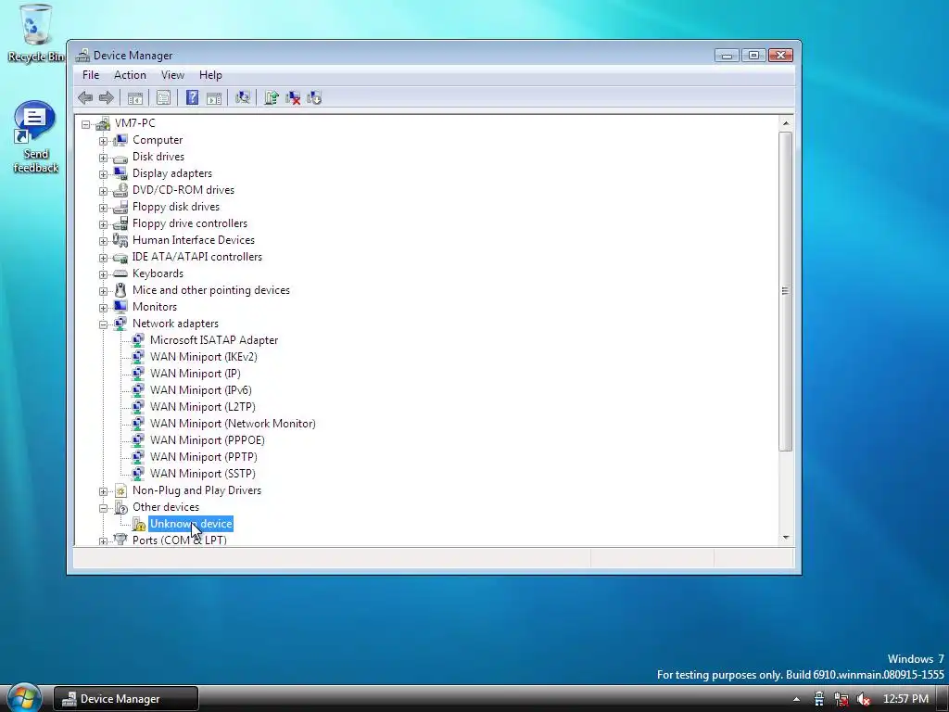Screen dimensions: 949x712
Task: Open the Windows Start orb
Action: coord(24,697)
